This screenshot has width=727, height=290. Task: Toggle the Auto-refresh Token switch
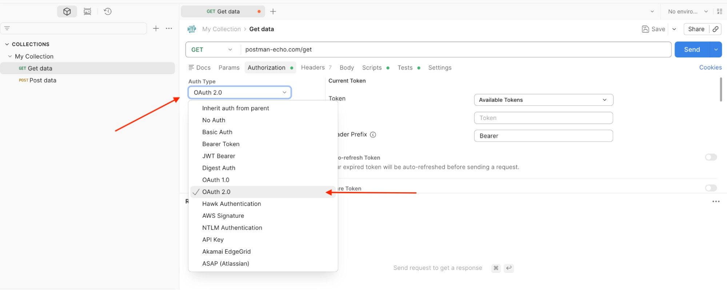711,157
